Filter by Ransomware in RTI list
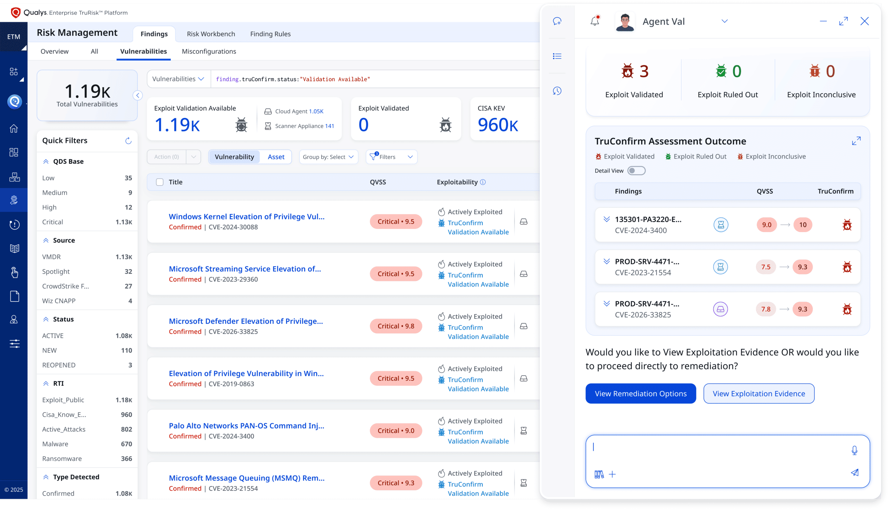The width and height of the screenshot is (889, 510). [x=87, y=459]
